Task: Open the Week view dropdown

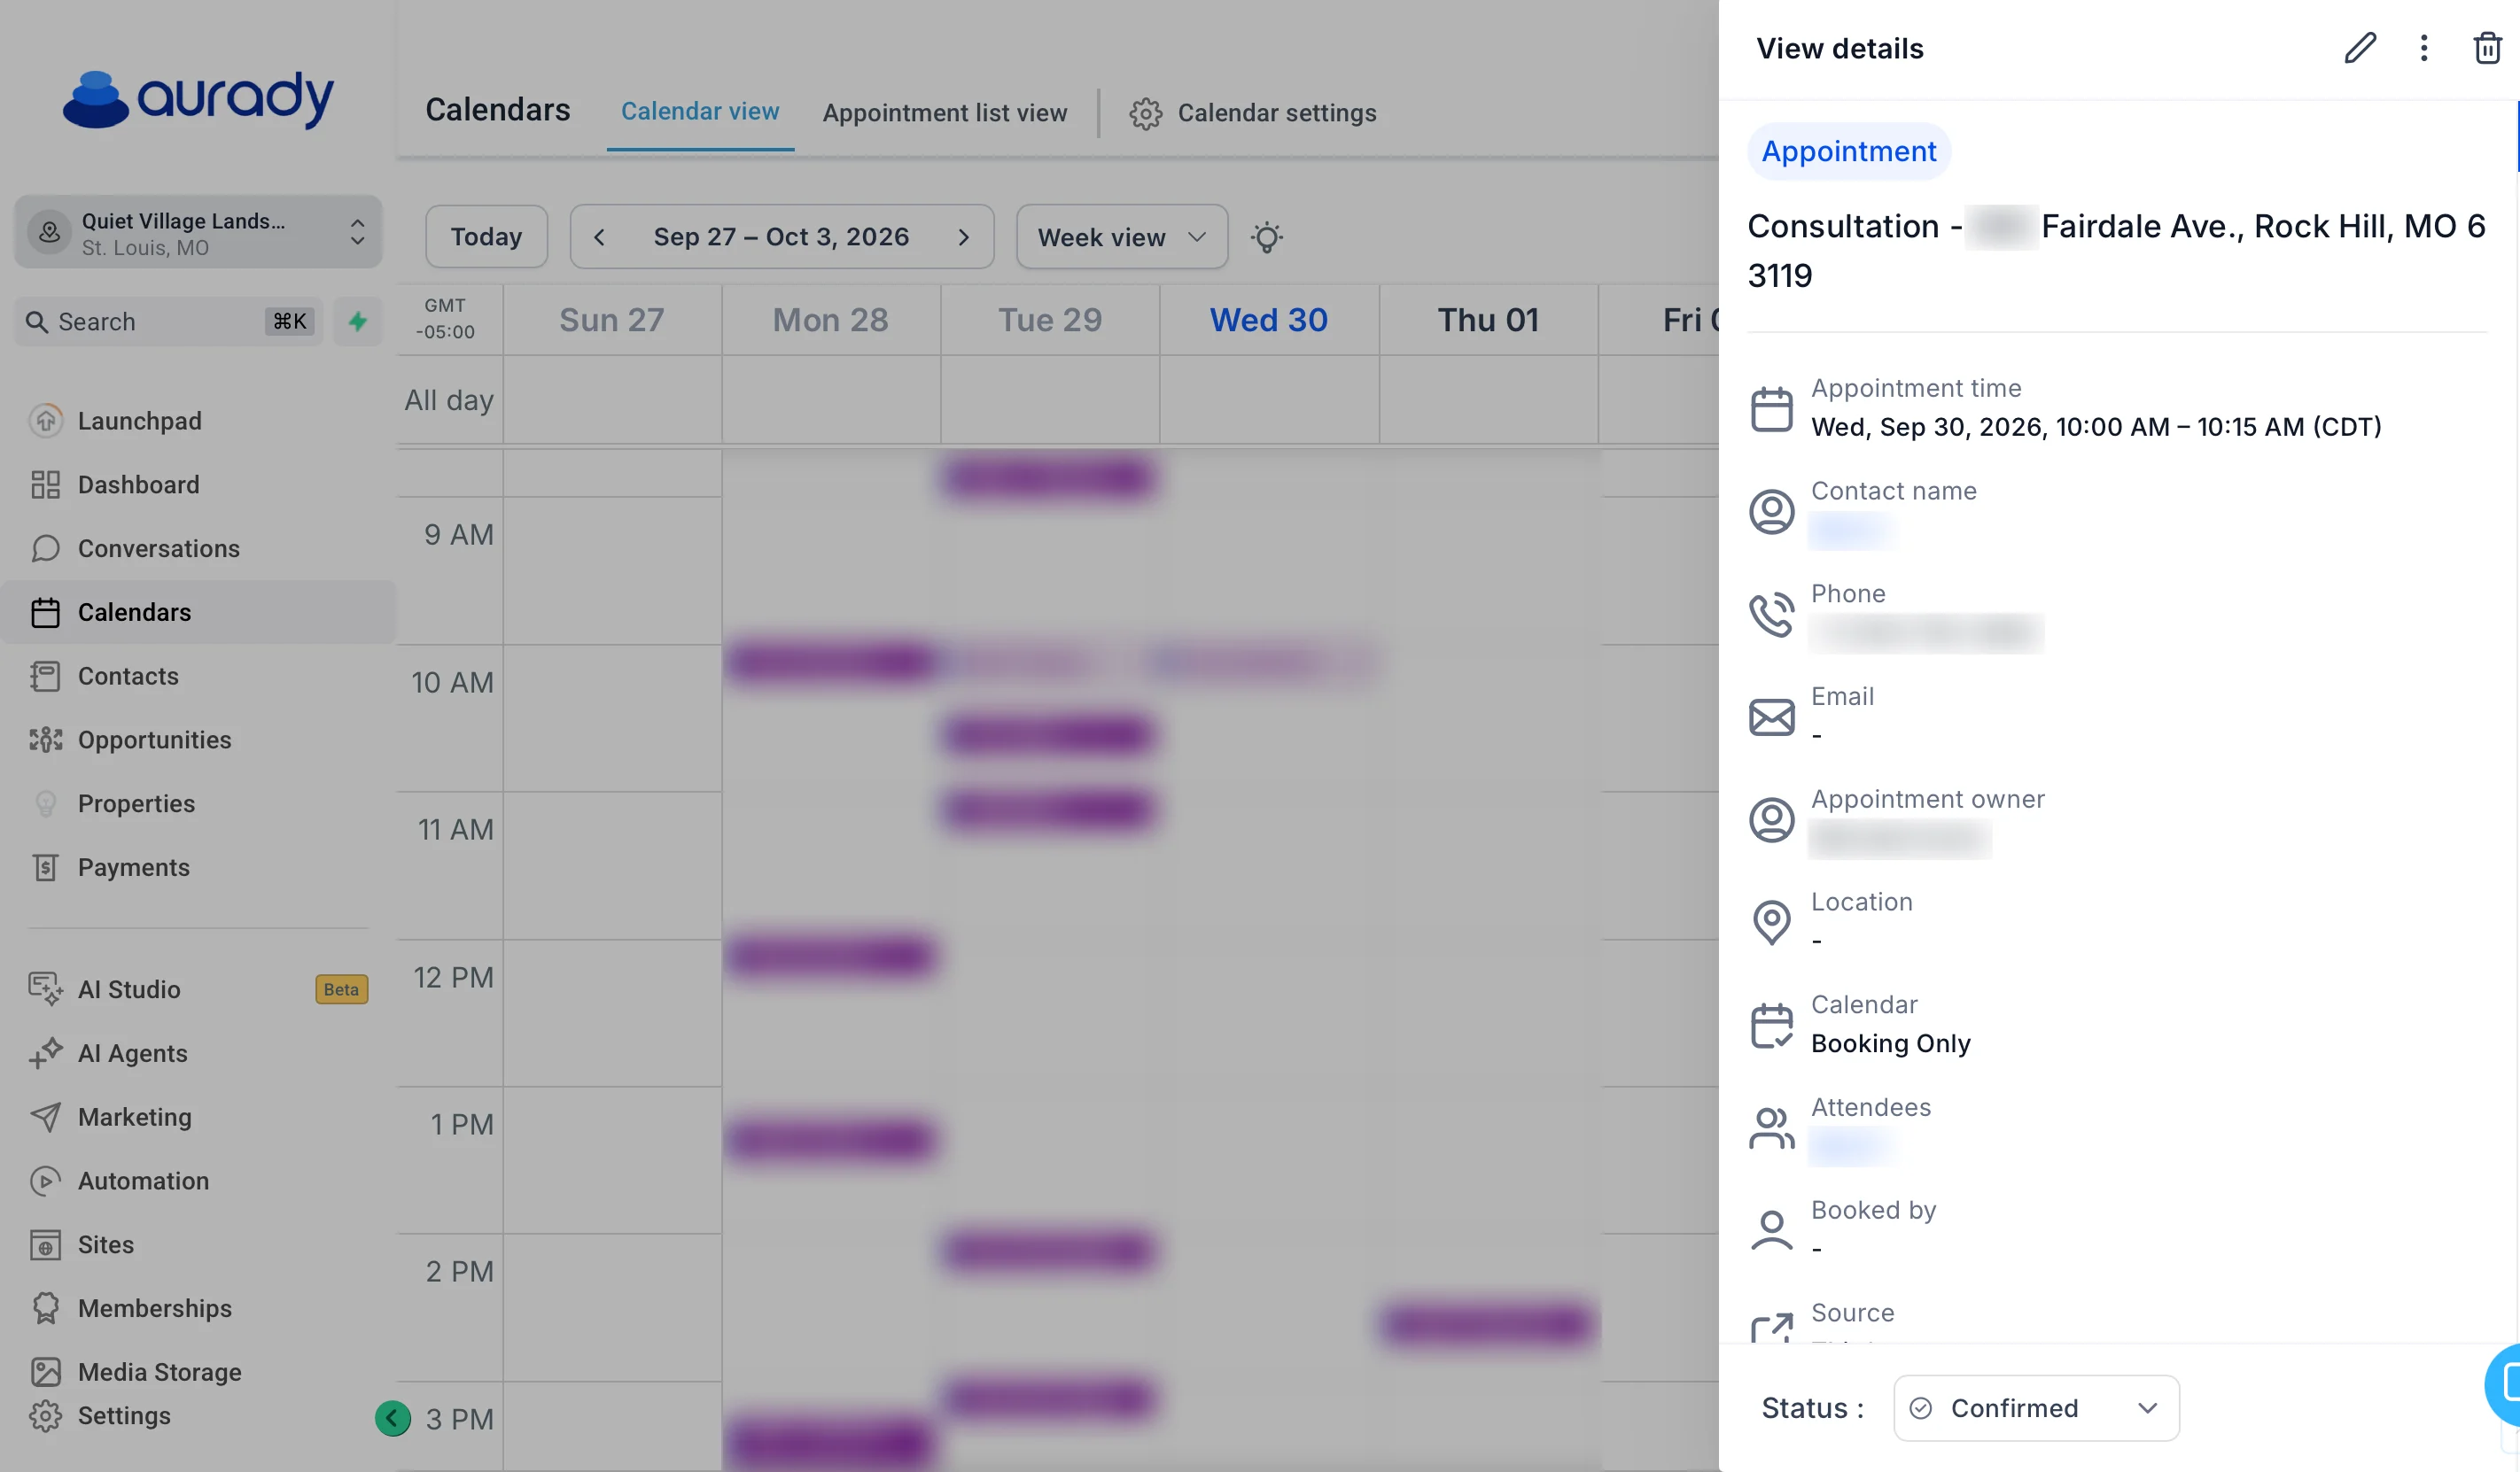Action: tap(1122, 236)
